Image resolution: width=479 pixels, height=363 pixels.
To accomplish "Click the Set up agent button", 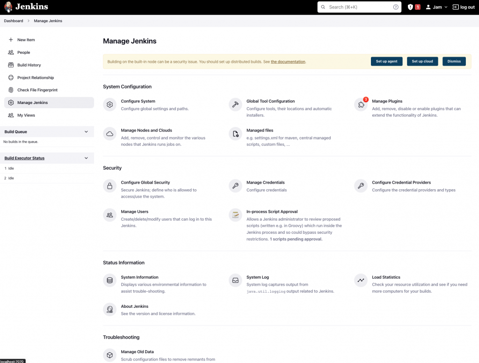I will tap(386, 61).
